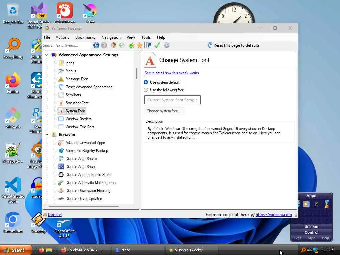Open the Actions menu
This screenshot has width=340, height=255.
pyautogui.click(x=62, y=37)
